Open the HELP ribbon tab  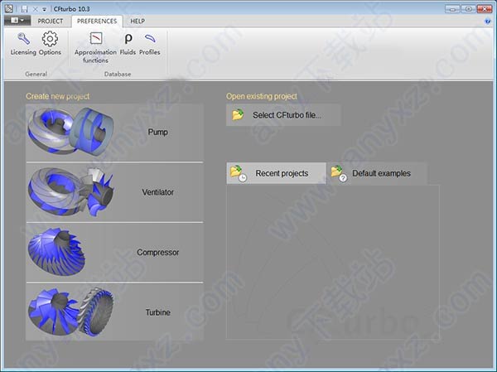[138, 22]
